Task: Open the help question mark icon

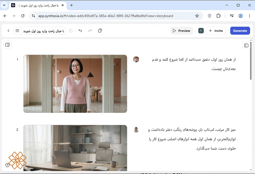Action: click(x=7, y=165)
